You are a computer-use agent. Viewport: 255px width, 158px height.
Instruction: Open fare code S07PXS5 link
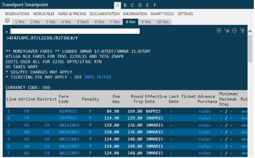(68, 118)
